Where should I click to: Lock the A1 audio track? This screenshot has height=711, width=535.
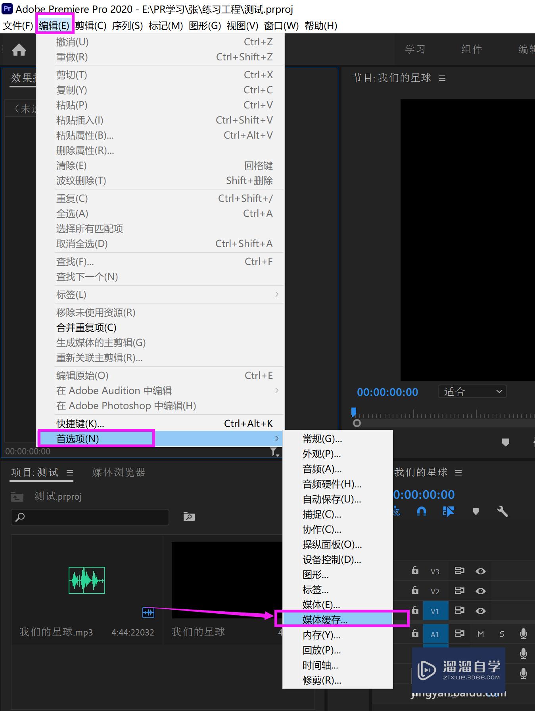(x=415, y=633)
